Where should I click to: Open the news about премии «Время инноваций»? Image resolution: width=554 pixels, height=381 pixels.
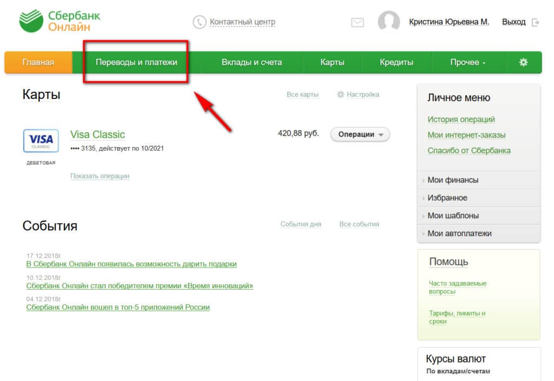140,286
